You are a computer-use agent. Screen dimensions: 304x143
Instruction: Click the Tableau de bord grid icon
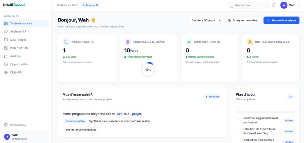coord(6,23)
